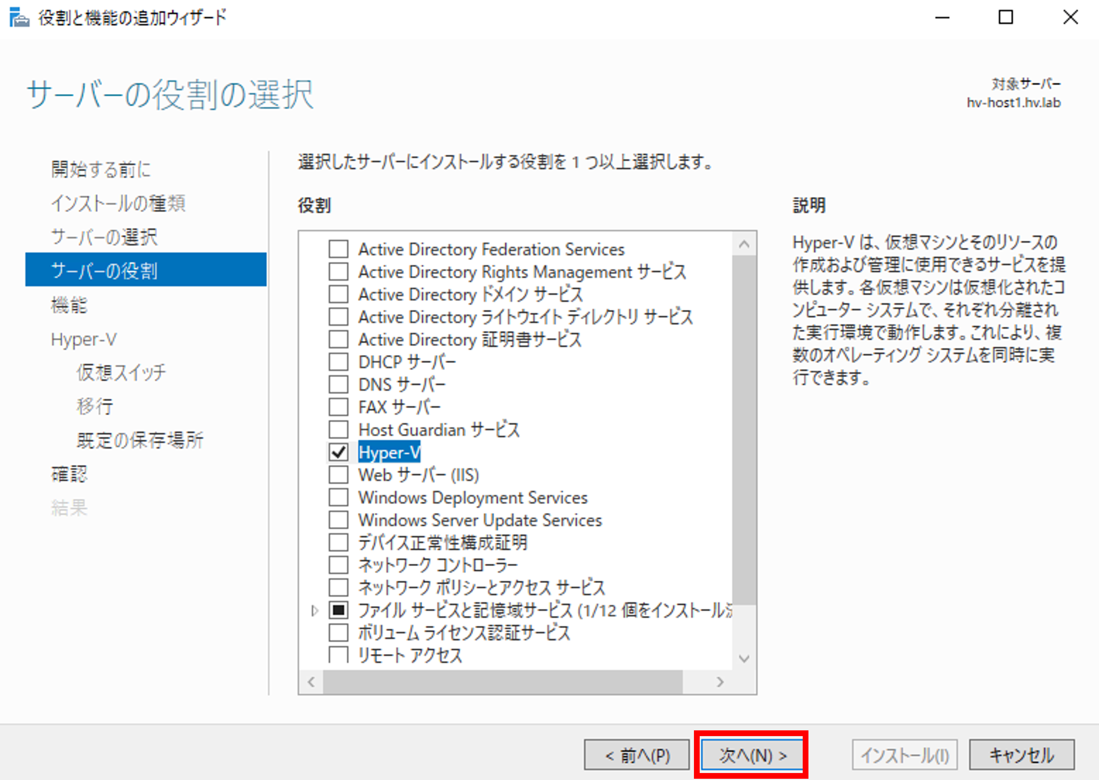Tick the FAX サーバー checkbox
1099x780 pixels.
click(339, 407)
